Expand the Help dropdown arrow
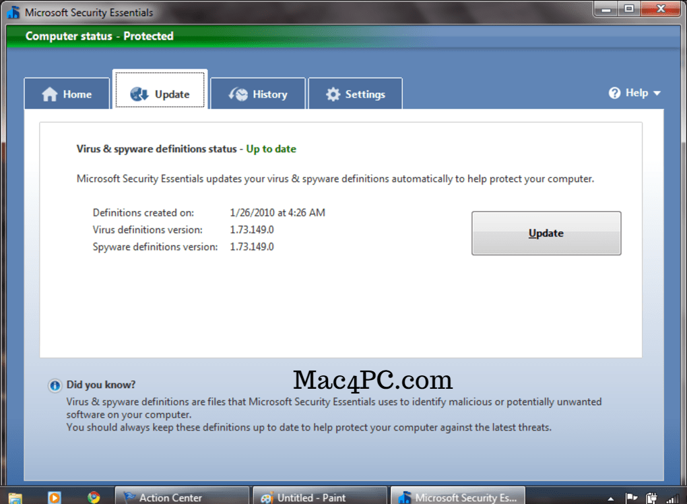Image resolution: width=687 pixels, height=504 pixels. point(657,94)
